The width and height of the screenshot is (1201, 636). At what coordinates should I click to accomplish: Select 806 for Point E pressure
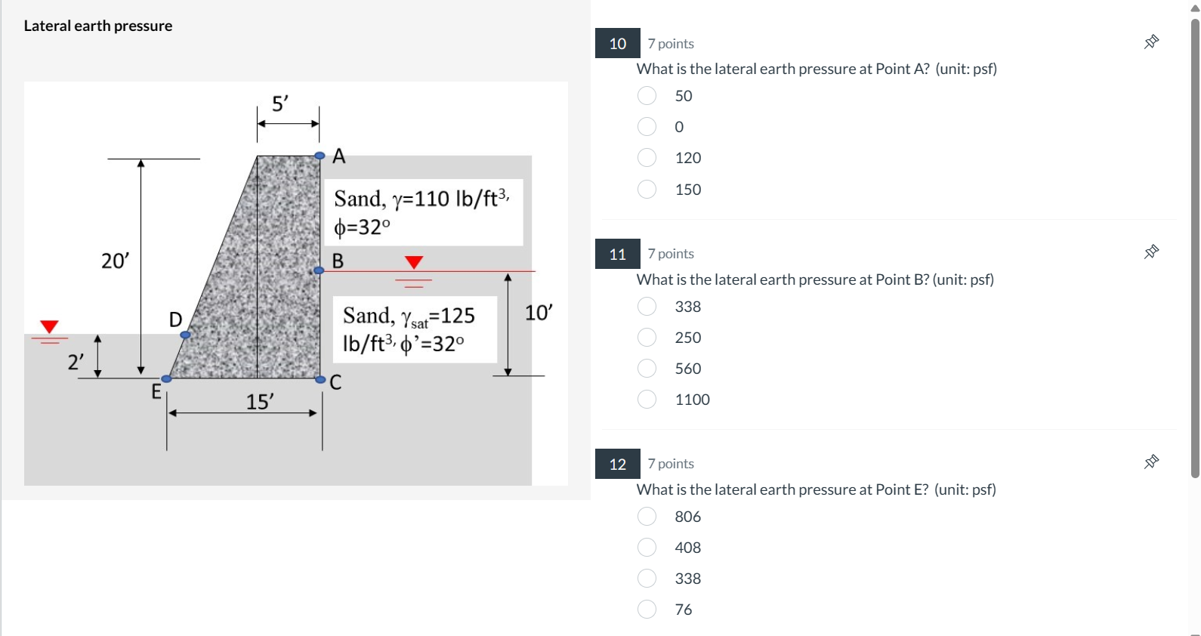(647, 517)
